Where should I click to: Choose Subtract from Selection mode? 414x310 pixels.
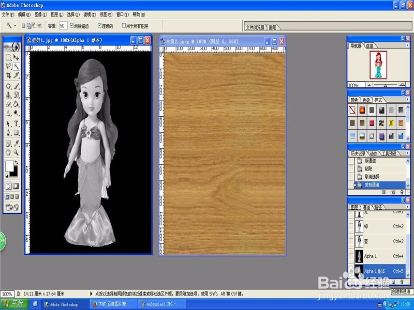pos(34,25)
